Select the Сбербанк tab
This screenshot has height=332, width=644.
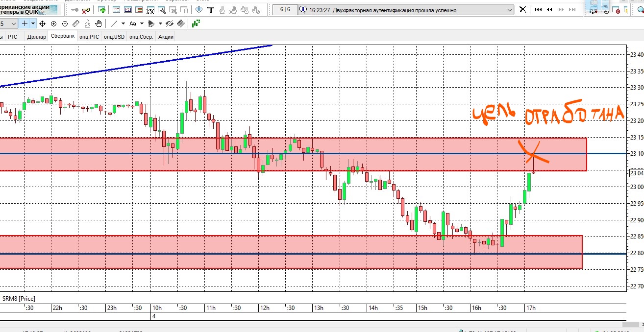pyautogui.click(x=63, y=36)
